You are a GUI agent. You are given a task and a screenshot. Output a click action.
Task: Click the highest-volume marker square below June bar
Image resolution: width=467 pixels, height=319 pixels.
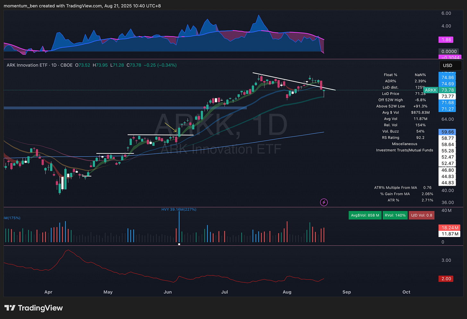click(x=179, y=244)
